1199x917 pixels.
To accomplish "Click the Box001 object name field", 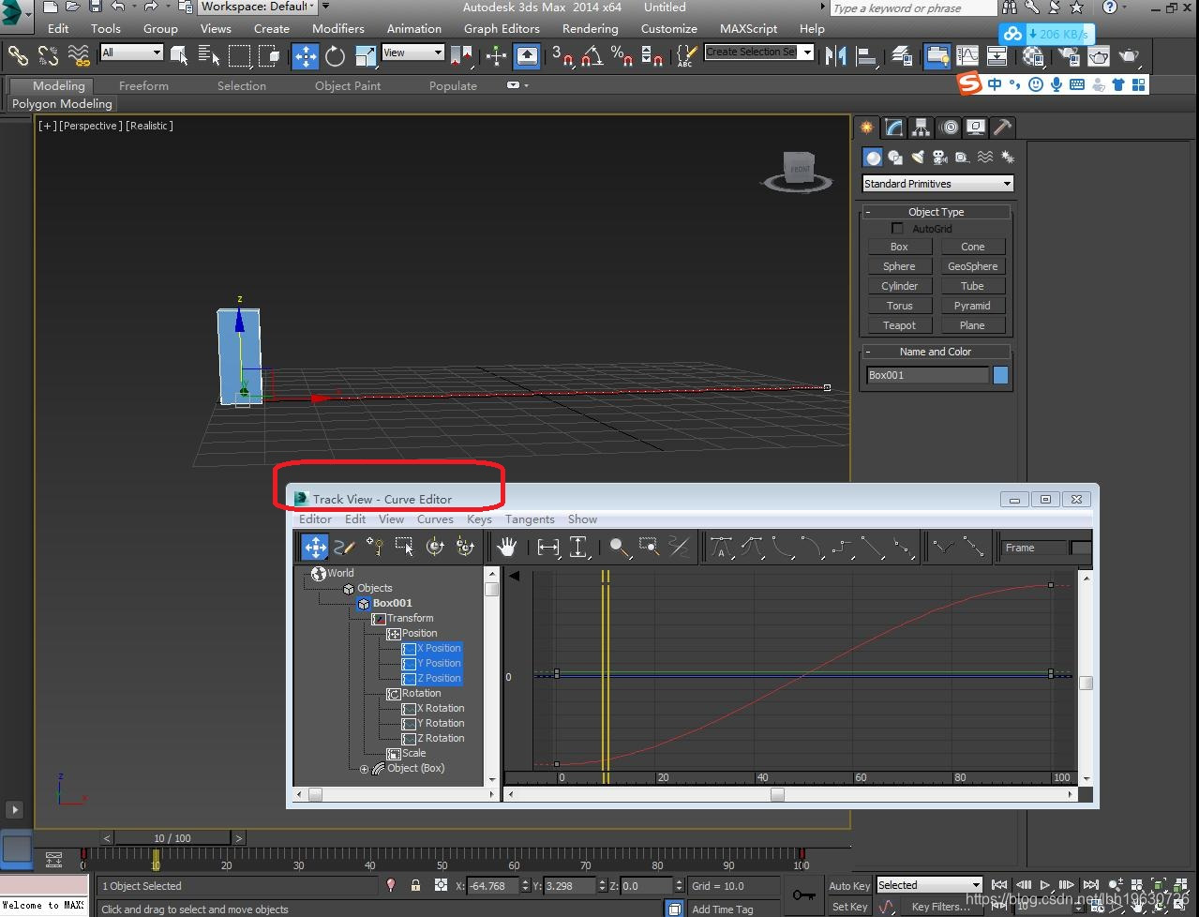I will (927, 375).
